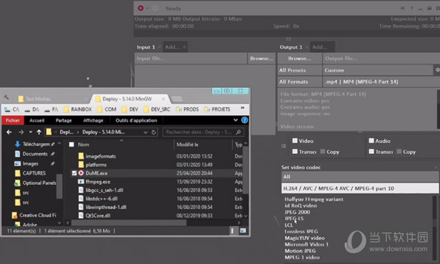
Task: Uncheck the DuME.exe file checkbox
Action: pyautogui.click(x=74, y=173)
